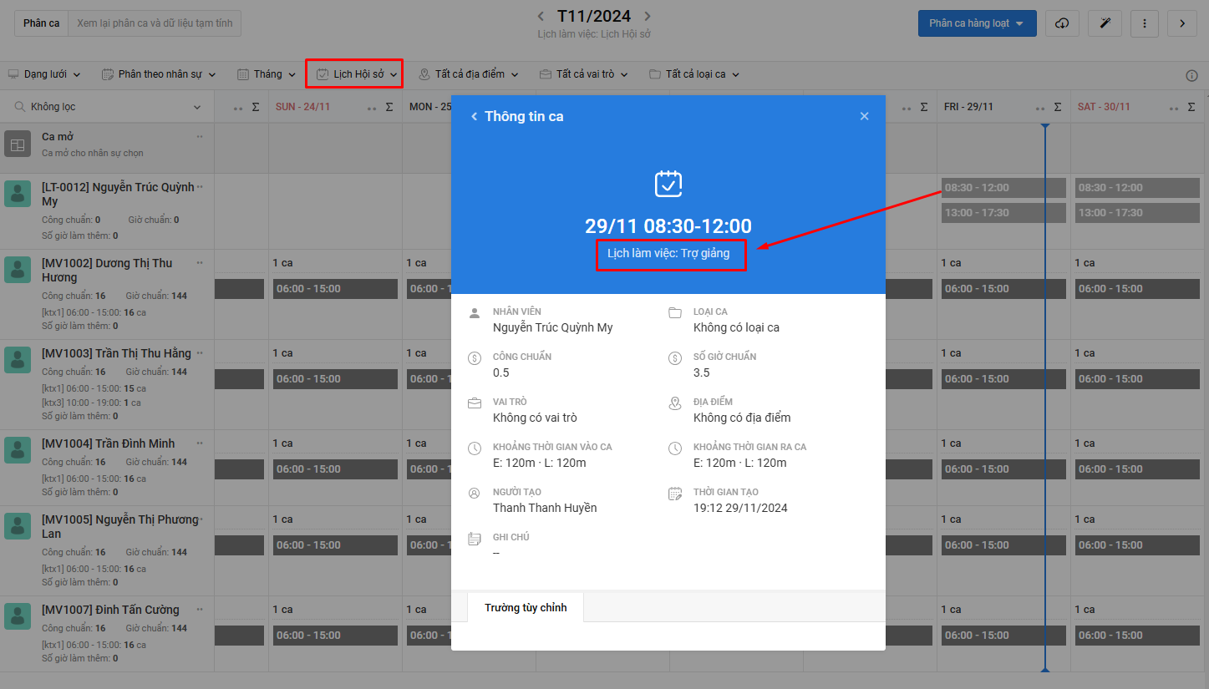Click the magic wand icon
This screenshot has width=1209, height=689.
click(1105, 23)
